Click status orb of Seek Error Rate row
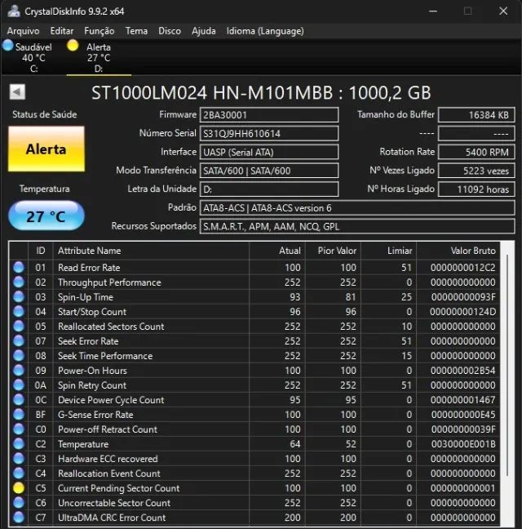The image size is (522, 529). (x=19, y=341)
